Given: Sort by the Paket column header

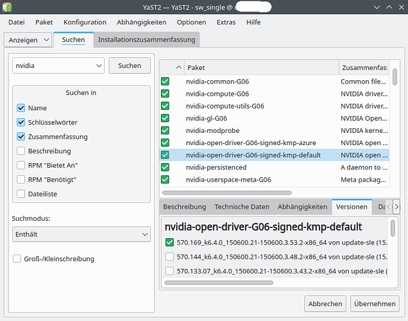Looking at the screenshot, I should click(262, 67).
